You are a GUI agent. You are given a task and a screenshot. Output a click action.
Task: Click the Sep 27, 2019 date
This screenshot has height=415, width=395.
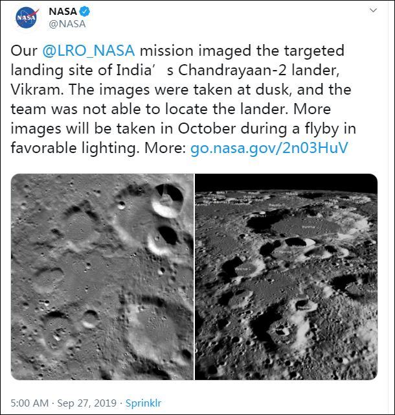tap(85, 403)
